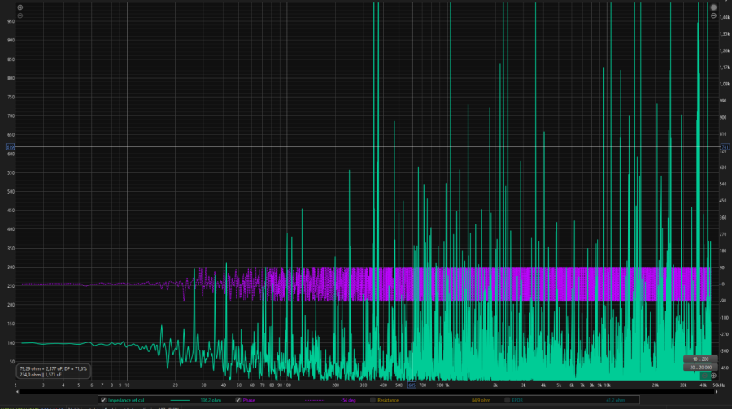Click the 136,2 ohm impedance readout

tap(211, 400)
